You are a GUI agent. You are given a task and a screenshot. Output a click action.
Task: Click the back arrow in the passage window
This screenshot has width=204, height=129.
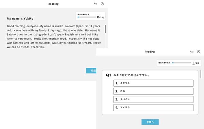click(96, 4)
